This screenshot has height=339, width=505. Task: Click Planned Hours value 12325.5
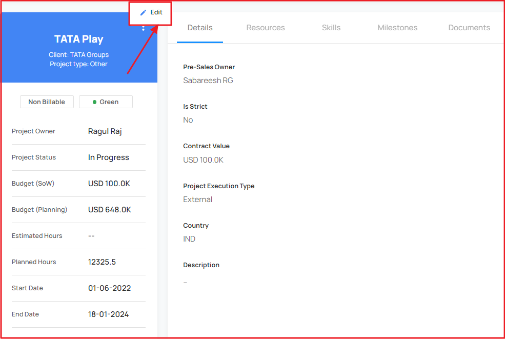click(102, 262)
